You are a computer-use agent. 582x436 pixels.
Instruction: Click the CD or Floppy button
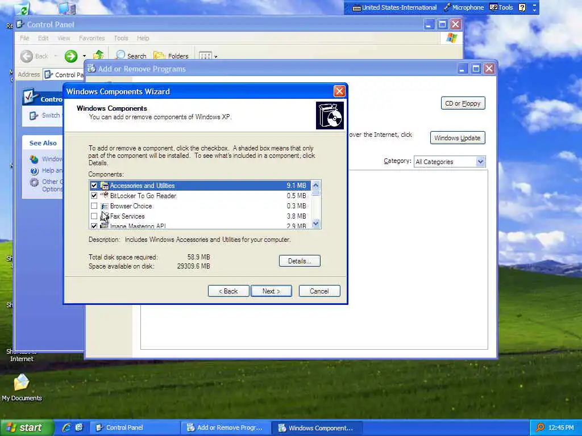pos(463,103)
